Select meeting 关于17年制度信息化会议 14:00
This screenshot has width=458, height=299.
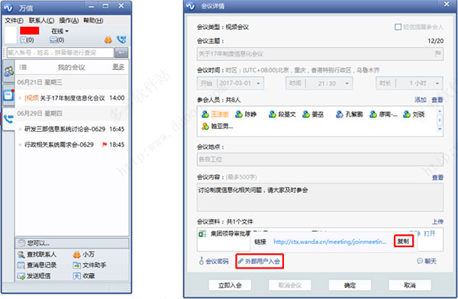point(73,98)
